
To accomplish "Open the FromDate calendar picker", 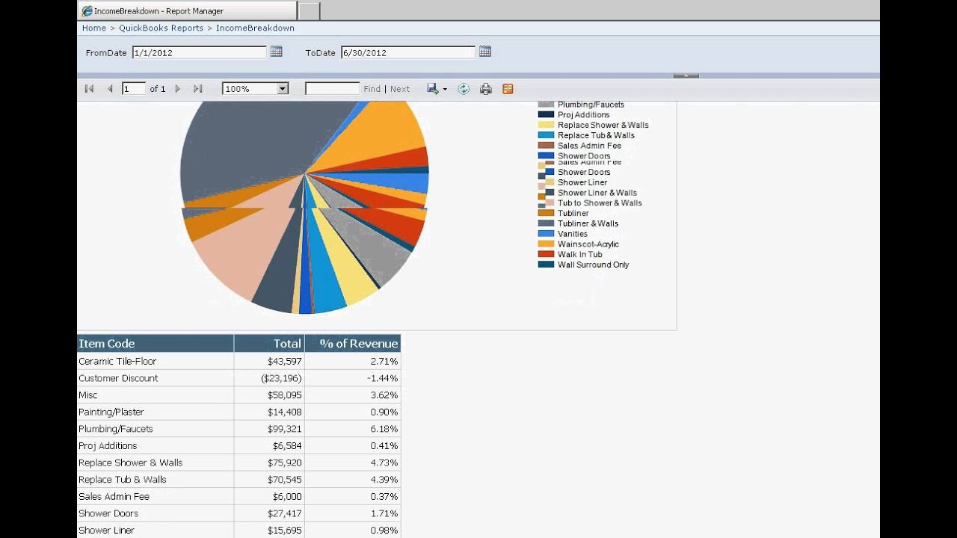I will pos(276,52).
